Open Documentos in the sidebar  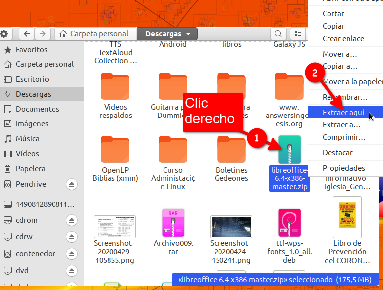tap(42, 109)
